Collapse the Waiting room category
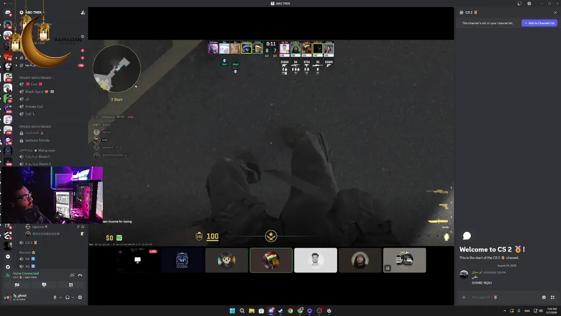The height and width of the screenshot is (316, 561). pos(37,151)
